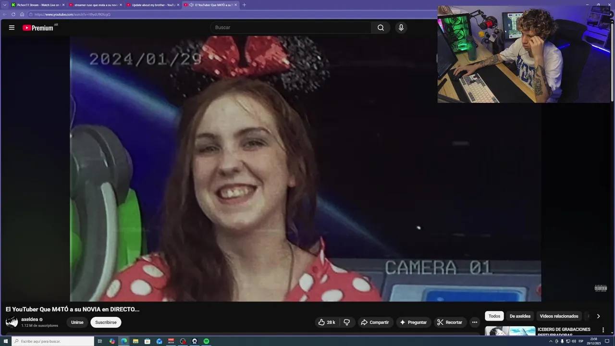Switch to streamer ruso que mata tab
The height and width of the screenshot is (346, 615).
click(x=95, y=5)
